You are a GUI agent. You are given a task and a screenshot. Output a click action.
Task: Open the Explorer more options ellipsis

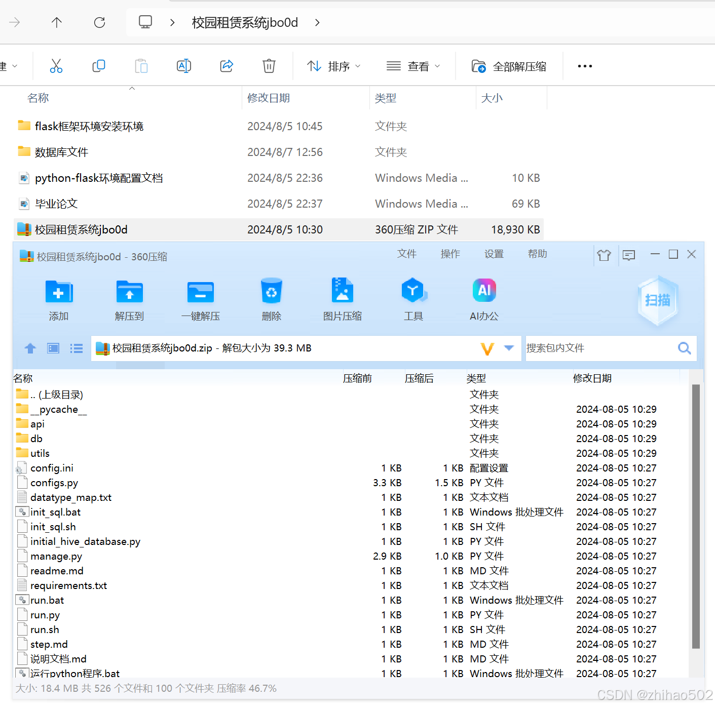585,66
